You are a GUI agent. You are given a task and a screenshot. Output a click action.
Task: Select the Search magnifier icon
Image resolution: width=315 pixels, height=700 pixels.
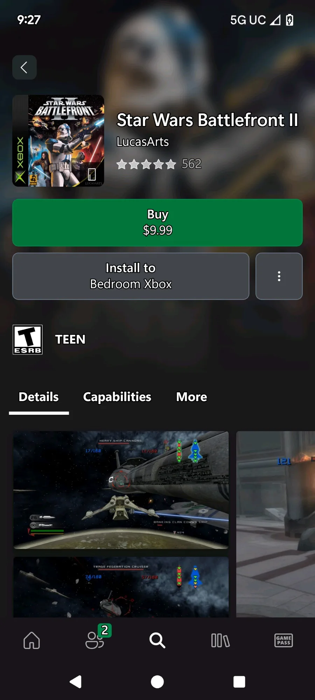click(x=157, y=640)
